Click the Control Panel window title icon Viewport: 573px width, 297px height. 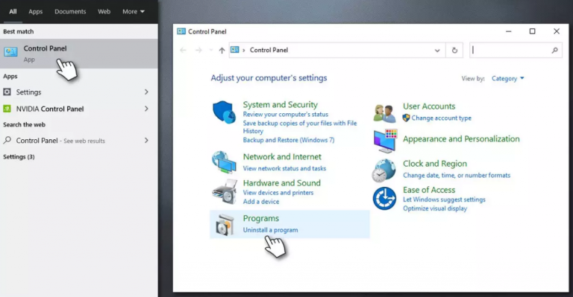pos(181,31)
